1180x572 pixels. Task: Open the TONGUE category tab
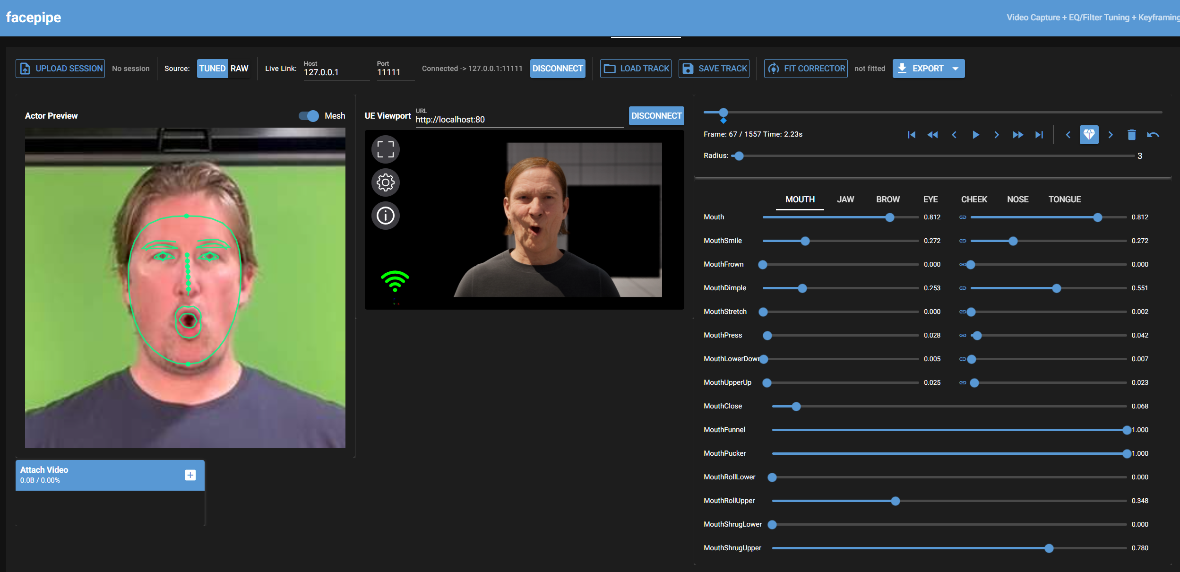[1064, 199]
